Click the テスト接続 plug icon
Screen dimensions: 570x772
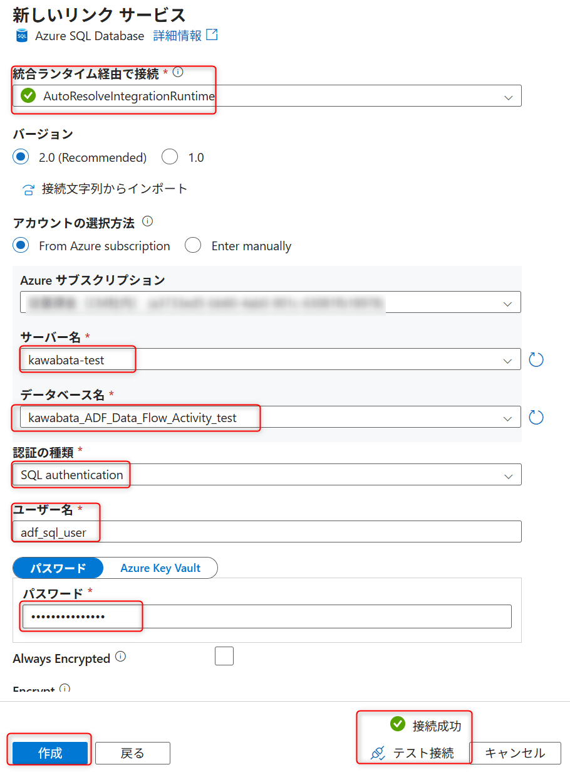tap(377, 753)
